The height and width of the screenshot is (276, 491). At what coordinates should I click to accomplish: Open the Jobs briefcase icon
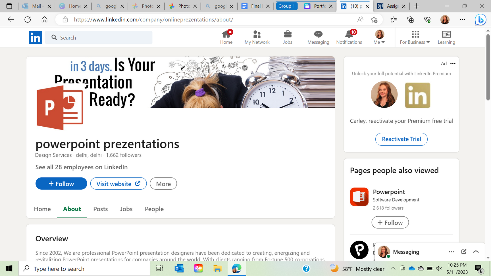point(288,37)
